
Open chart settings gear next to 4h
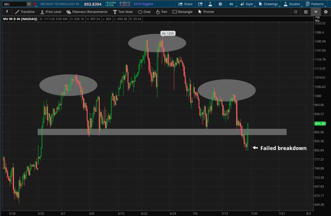[x=220, y=4]
